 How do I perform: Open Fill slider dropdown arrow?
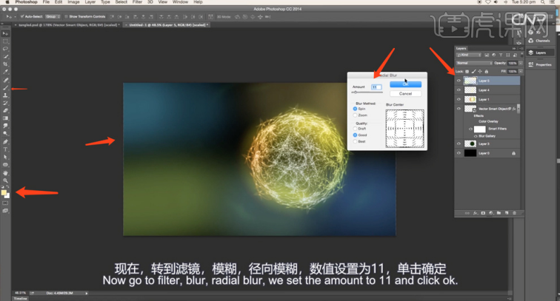[x=520, y=71]
